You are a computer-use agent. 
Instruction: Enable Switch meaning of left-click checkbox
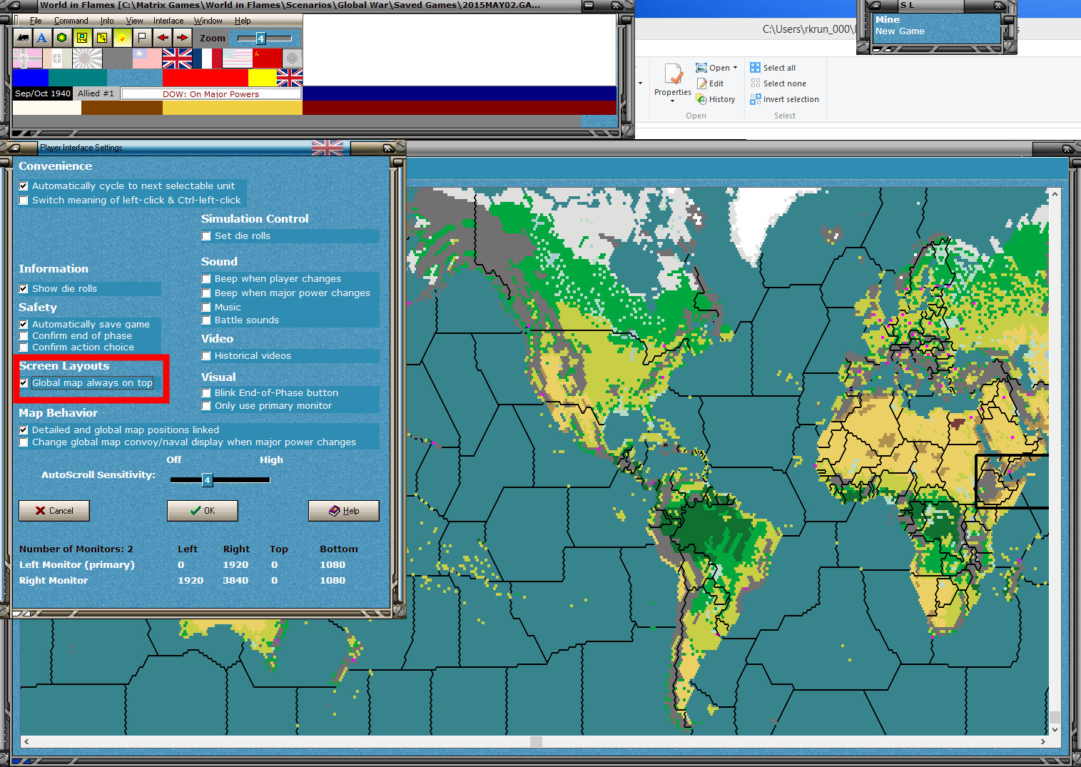(x=24, y=200)
